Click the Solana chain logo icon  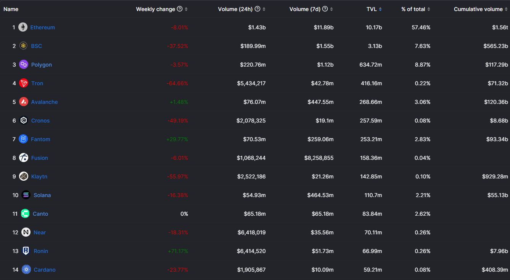pos(26,195)
